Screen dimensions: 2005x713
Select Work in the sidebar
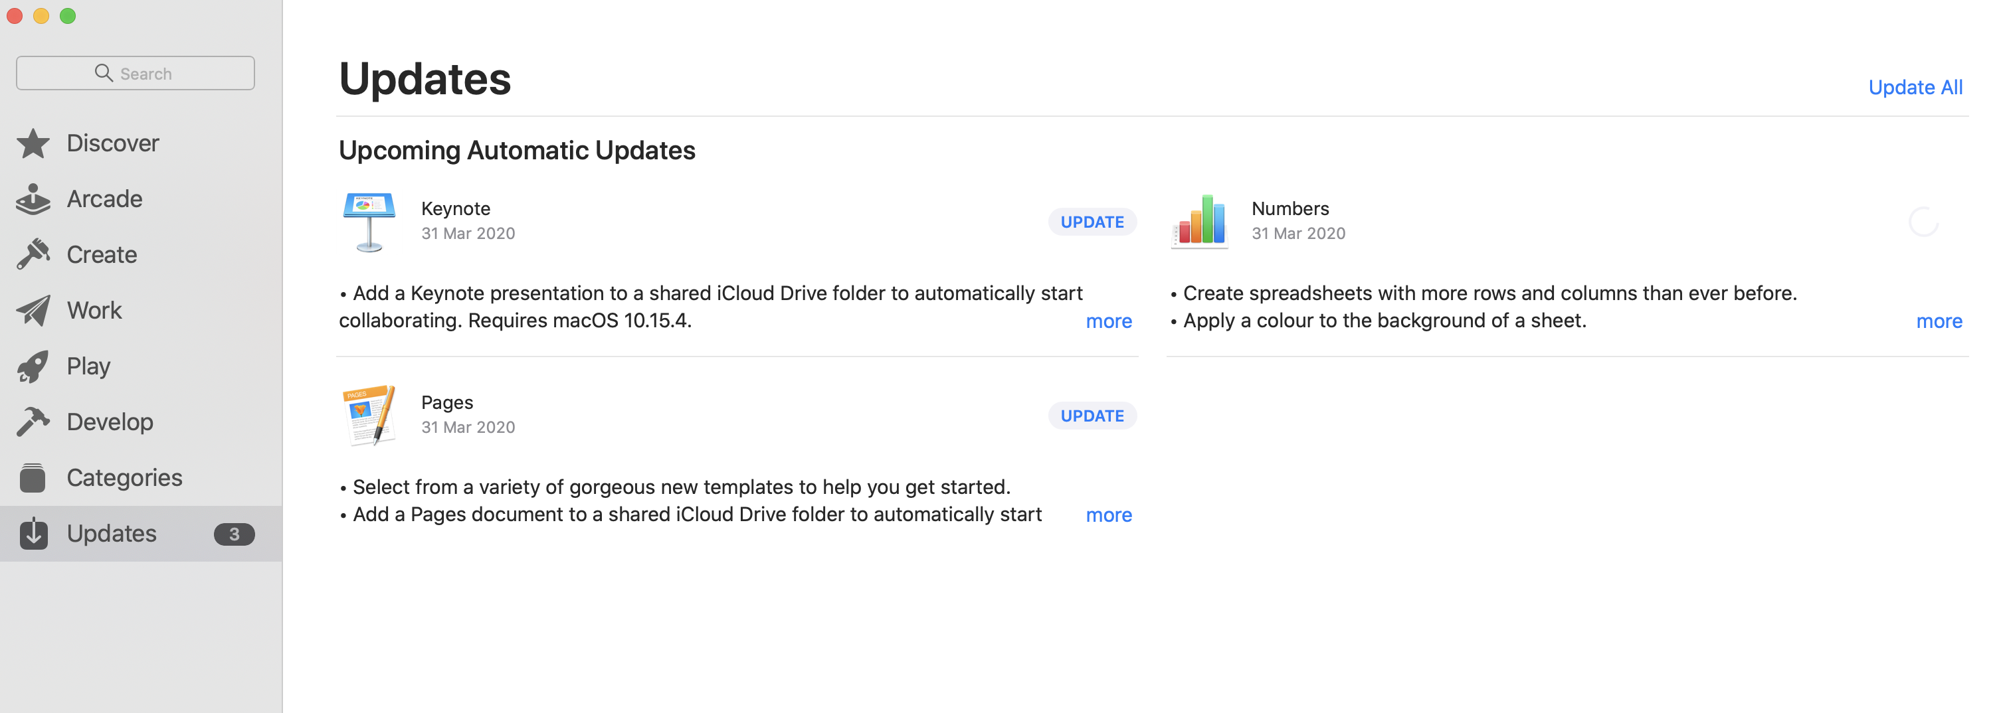click(x=141, y=310)
